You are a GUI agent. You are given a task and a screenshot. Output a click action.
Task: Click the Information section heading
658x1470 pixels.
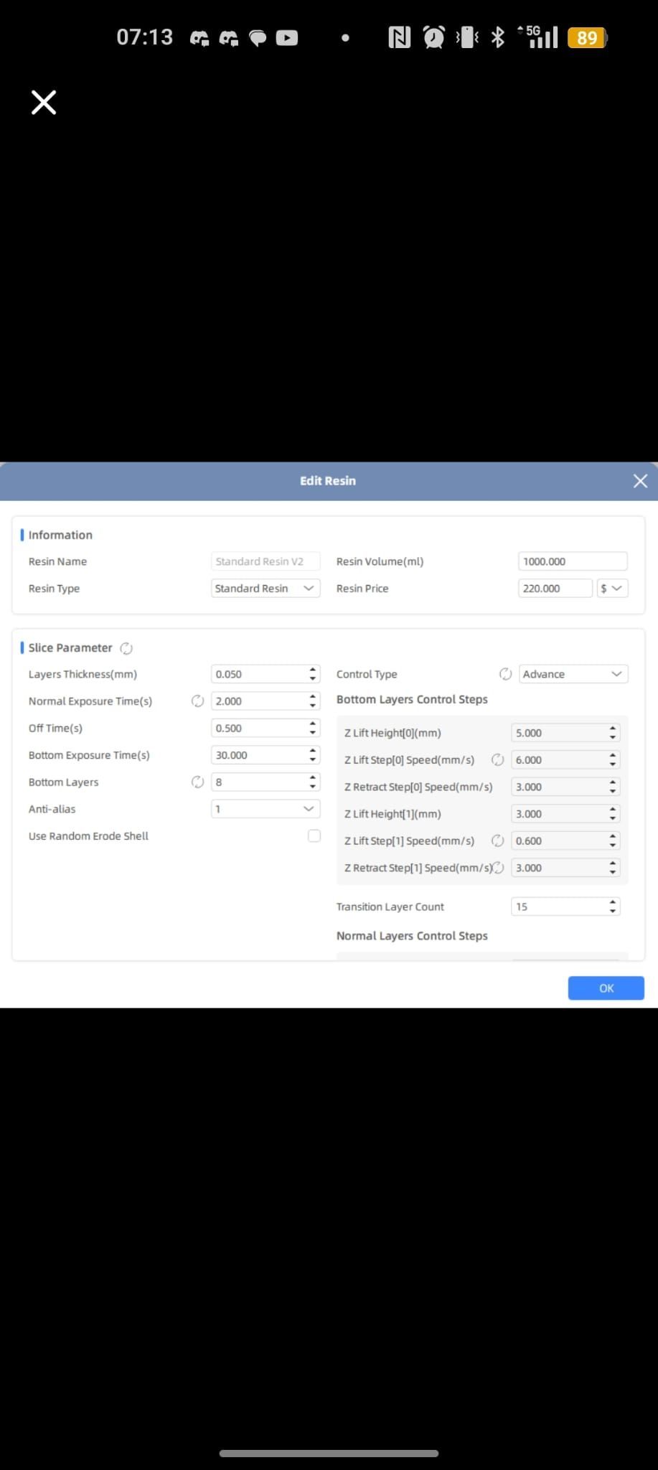[x=60, y=535]
